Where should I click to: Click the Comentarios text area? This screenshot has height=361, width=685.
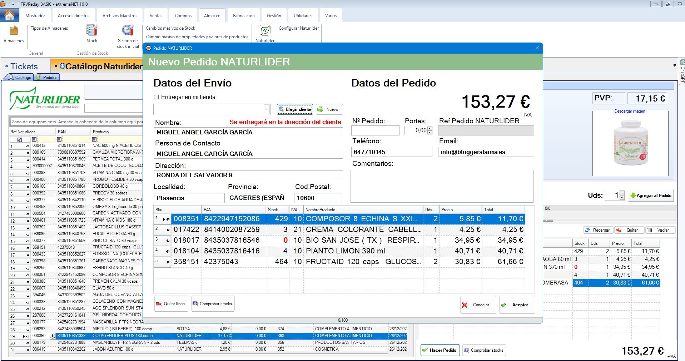(442, 186)
